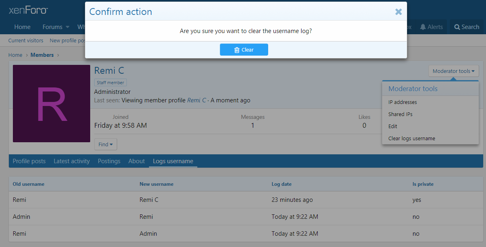Open the Moderator tools dropdown
Screen dimensions: 486x247
pos(453,71)
